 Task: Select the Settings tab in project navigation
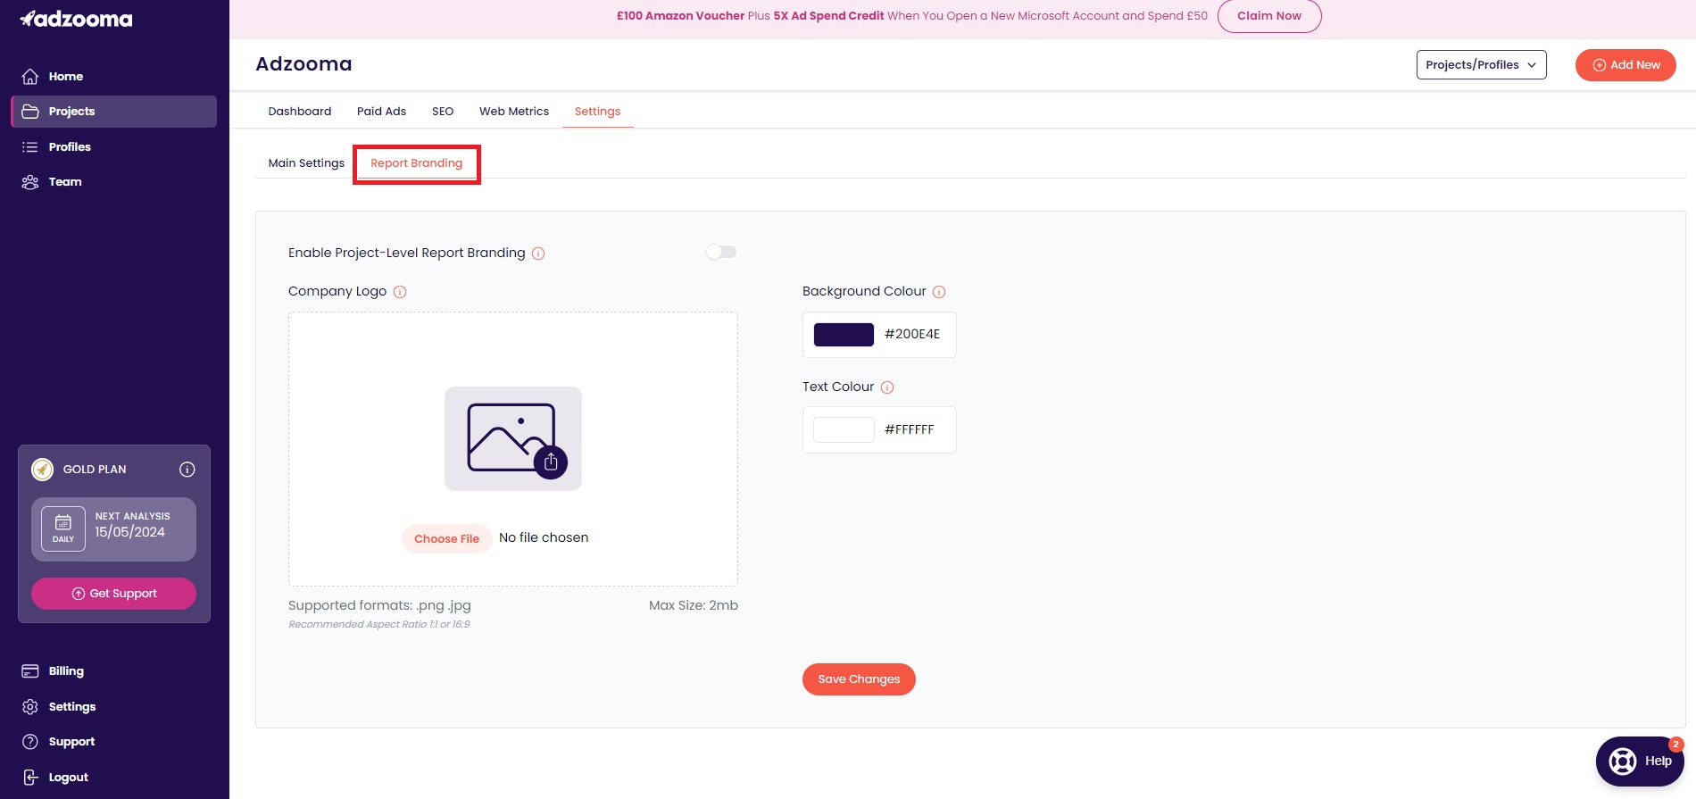[597, 112]
